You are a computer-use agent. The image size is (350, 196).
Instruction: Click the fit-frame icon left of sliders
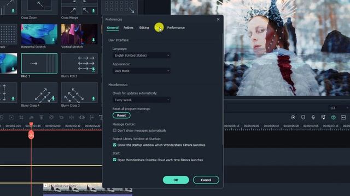(x=81, y=118)
